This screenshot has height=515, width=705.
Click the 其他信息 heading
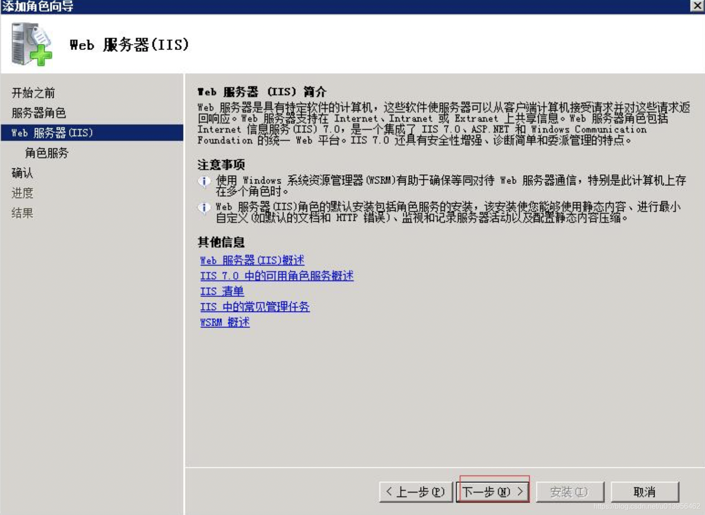(x=221, y=242)
